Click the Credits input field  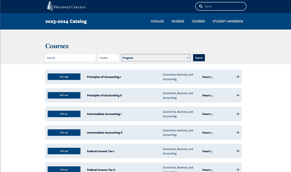[x=108, y=58]
